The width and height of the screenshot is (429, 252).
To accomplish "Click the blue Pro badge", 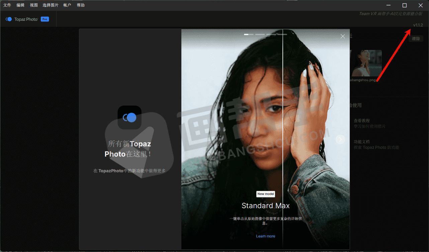I will (45, 19).
